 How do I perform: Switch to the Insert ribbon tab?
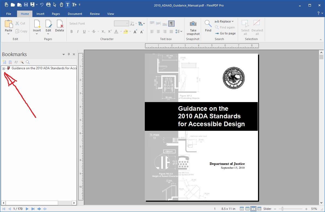pos(41,14)
